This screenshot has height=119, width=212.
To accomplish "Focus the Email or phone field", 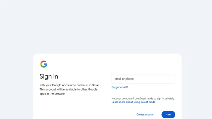I will click(143, 79).
